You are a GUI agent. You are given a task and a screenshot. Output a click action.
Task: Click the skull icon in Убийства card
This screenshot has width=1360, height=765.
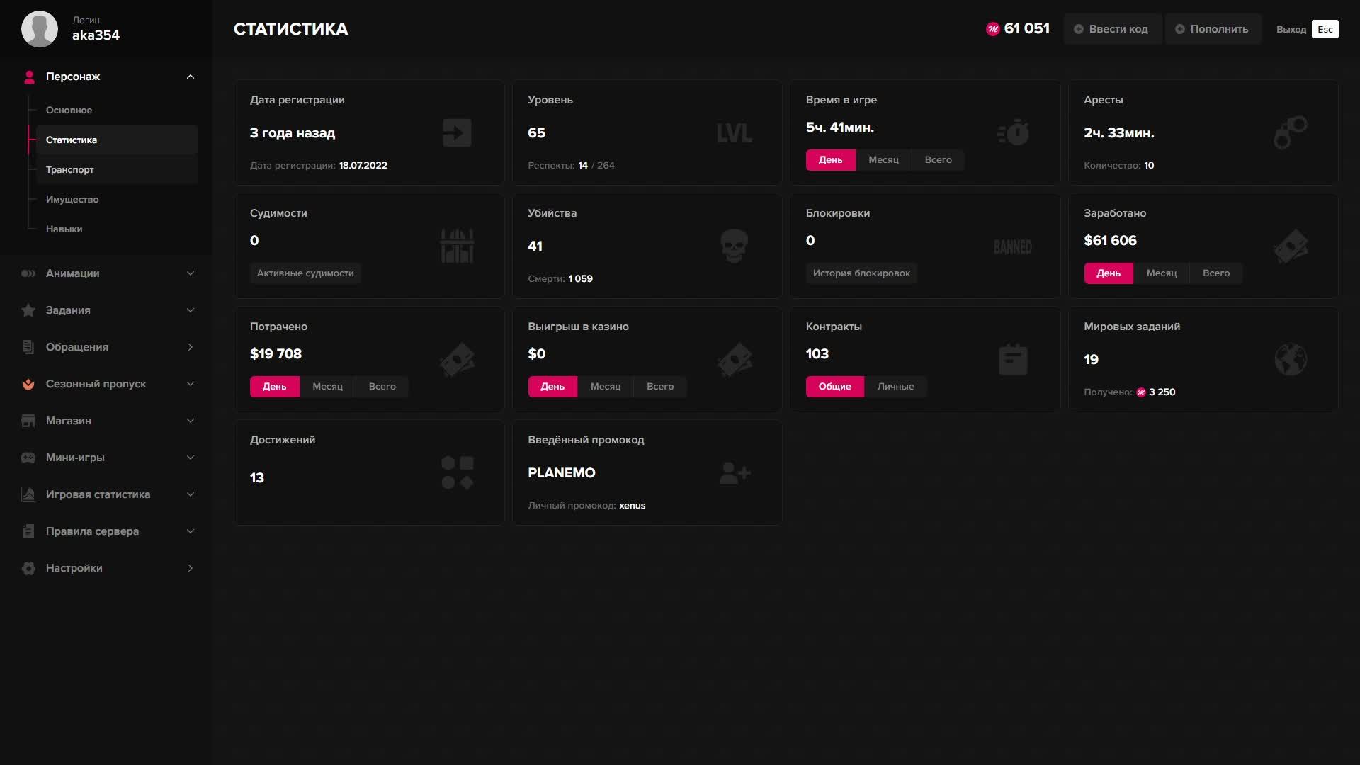(734, 246)
